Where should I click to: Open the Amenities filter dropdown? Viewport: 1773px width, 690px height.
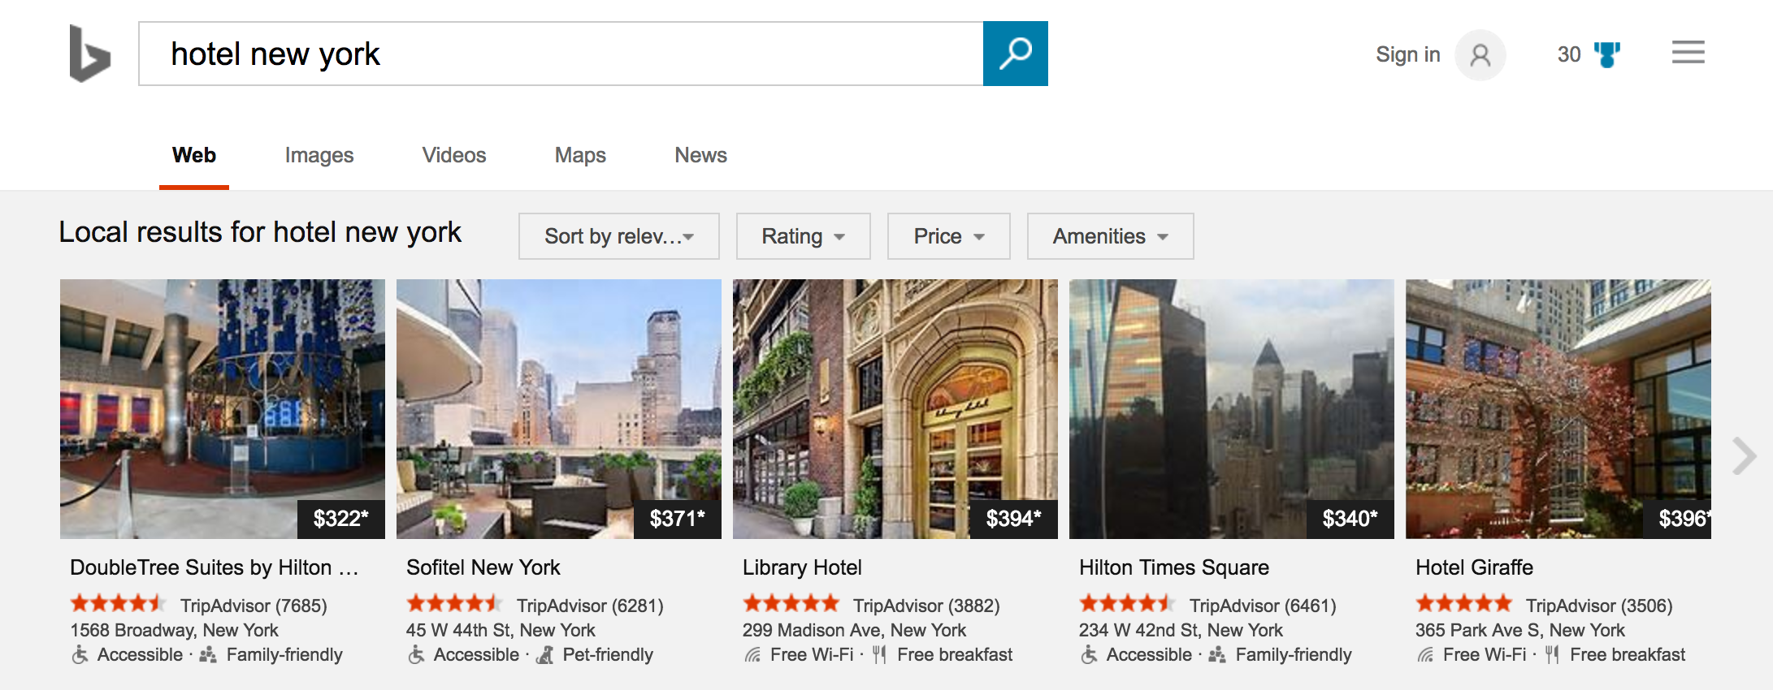coord(1111,236)
